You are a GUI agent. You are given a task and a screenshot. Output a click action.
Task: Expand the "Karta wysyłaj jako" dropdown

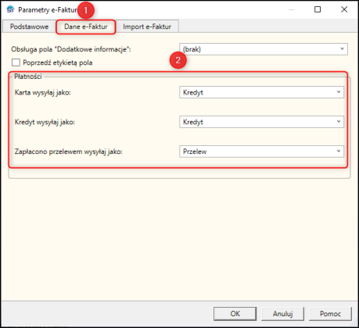261,92
